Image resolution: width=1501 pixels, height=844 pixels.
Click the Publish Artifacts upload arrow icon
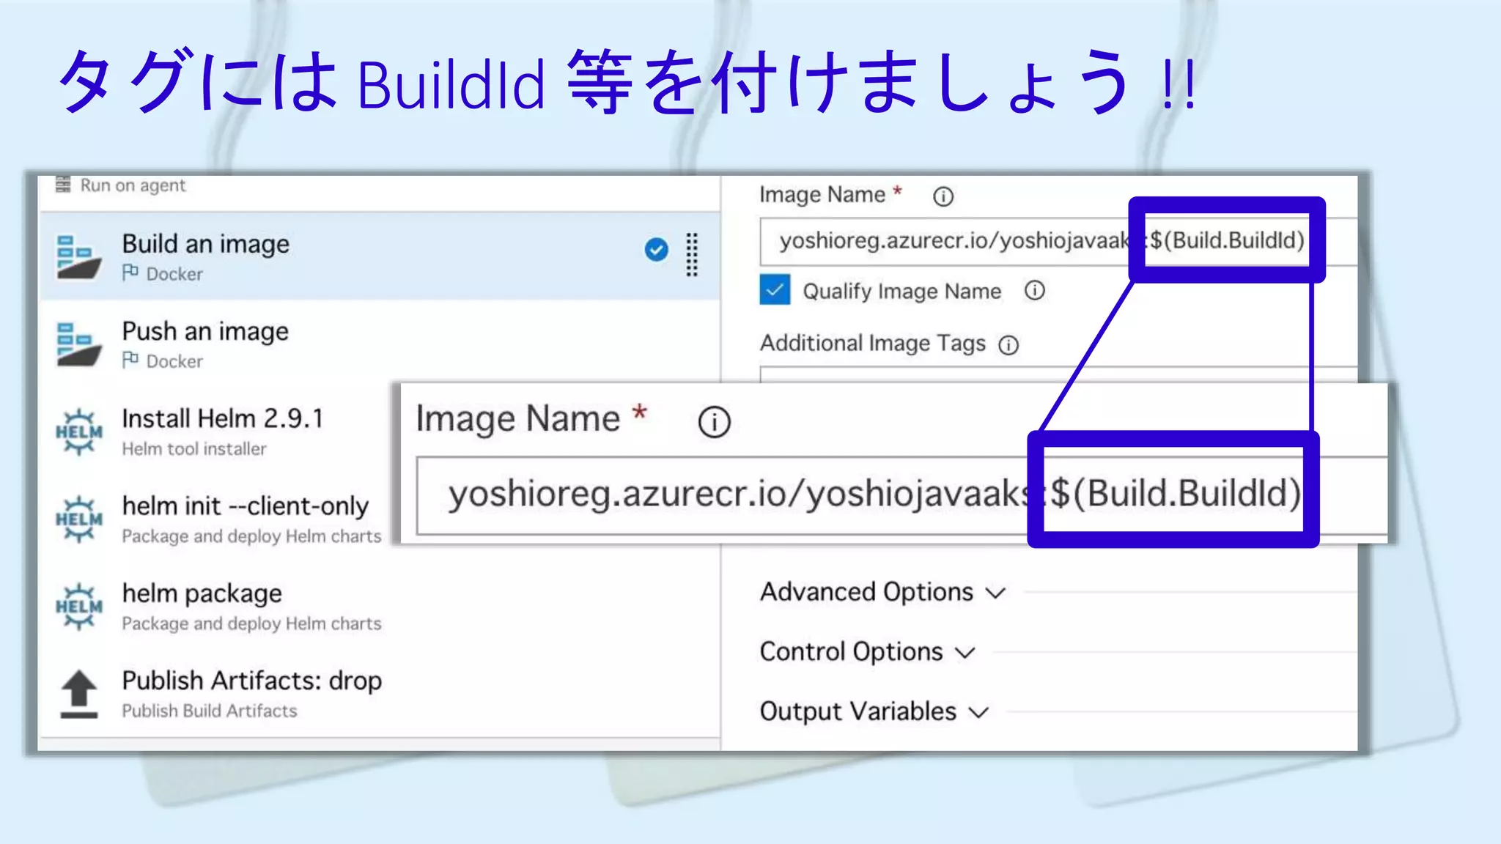(79, 694)
